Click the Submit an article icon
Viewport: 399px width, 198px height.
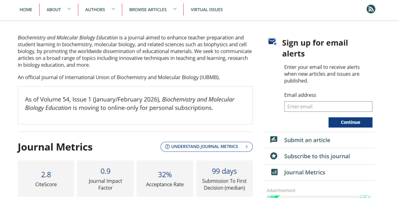[274, 140]
